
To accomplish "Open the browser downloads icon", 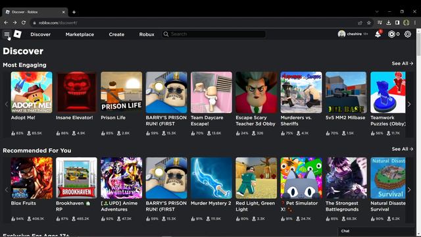I will pyautogui.click(x=389, y=23).
